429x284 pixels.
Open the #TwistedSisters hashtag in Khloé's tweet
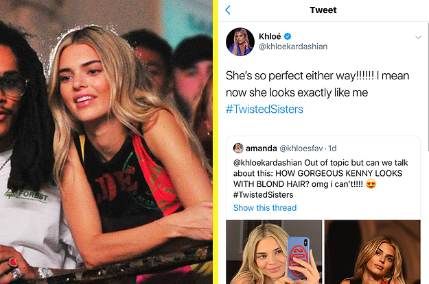(264, 109)
